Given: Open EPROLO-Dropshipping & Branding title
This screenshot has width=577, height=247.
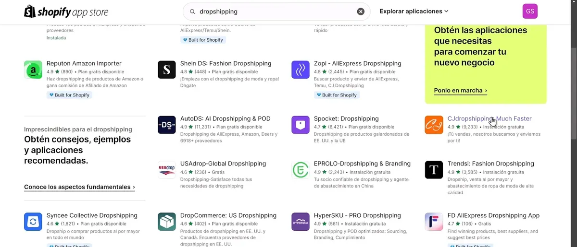Looking at the screenshot, I should tap(363, 164).
